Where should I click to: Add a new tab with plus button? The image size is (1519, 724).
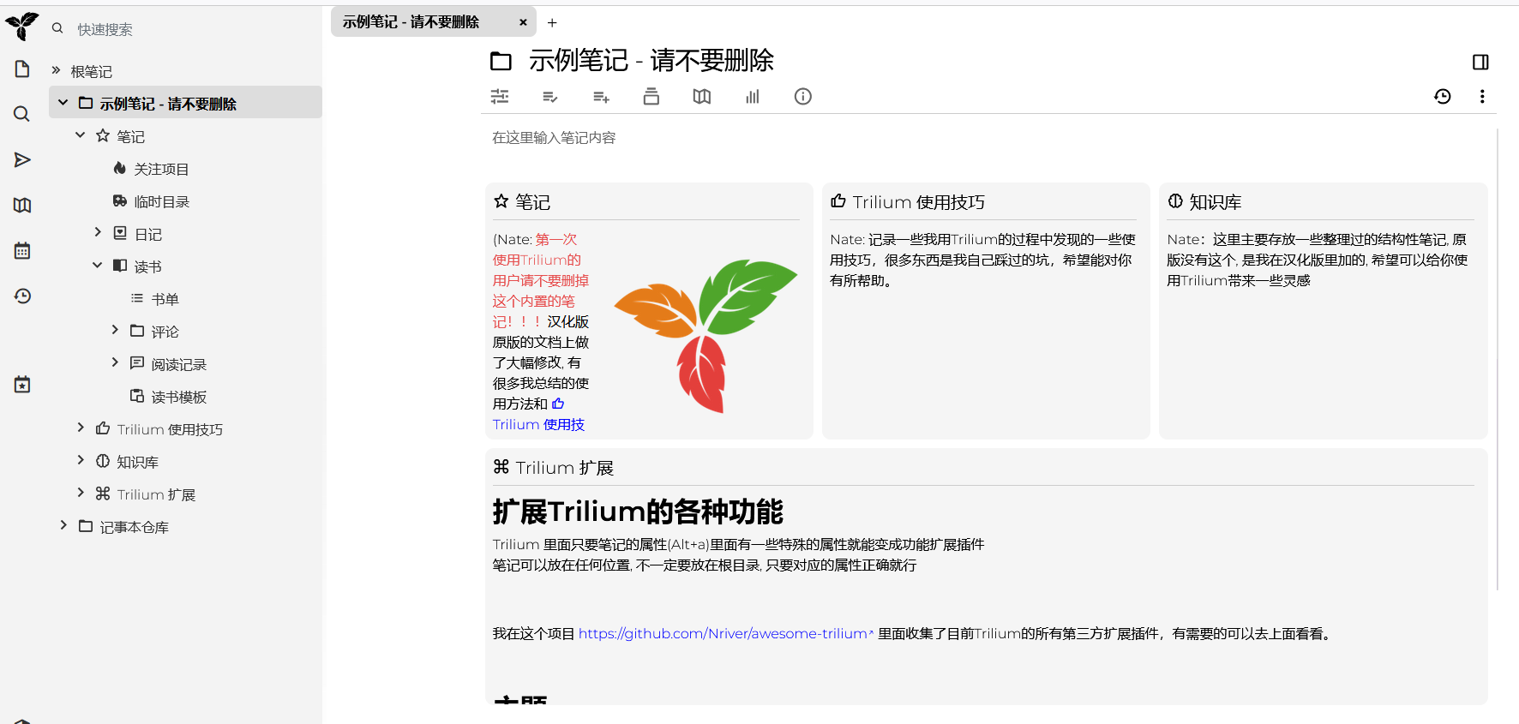[552, 23]
